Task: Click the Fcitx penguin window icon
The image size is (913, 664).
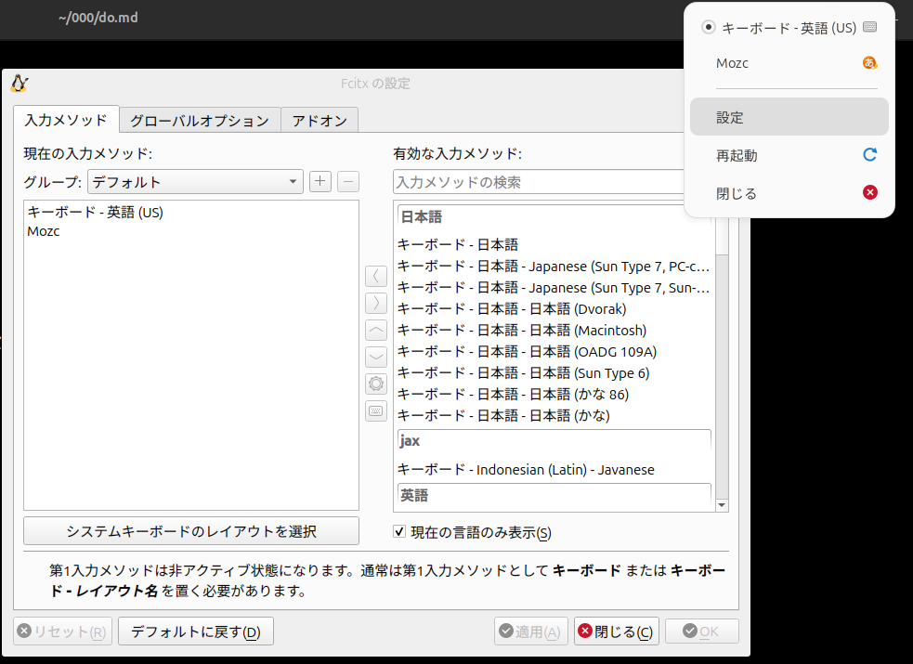Action: (20, 84)
